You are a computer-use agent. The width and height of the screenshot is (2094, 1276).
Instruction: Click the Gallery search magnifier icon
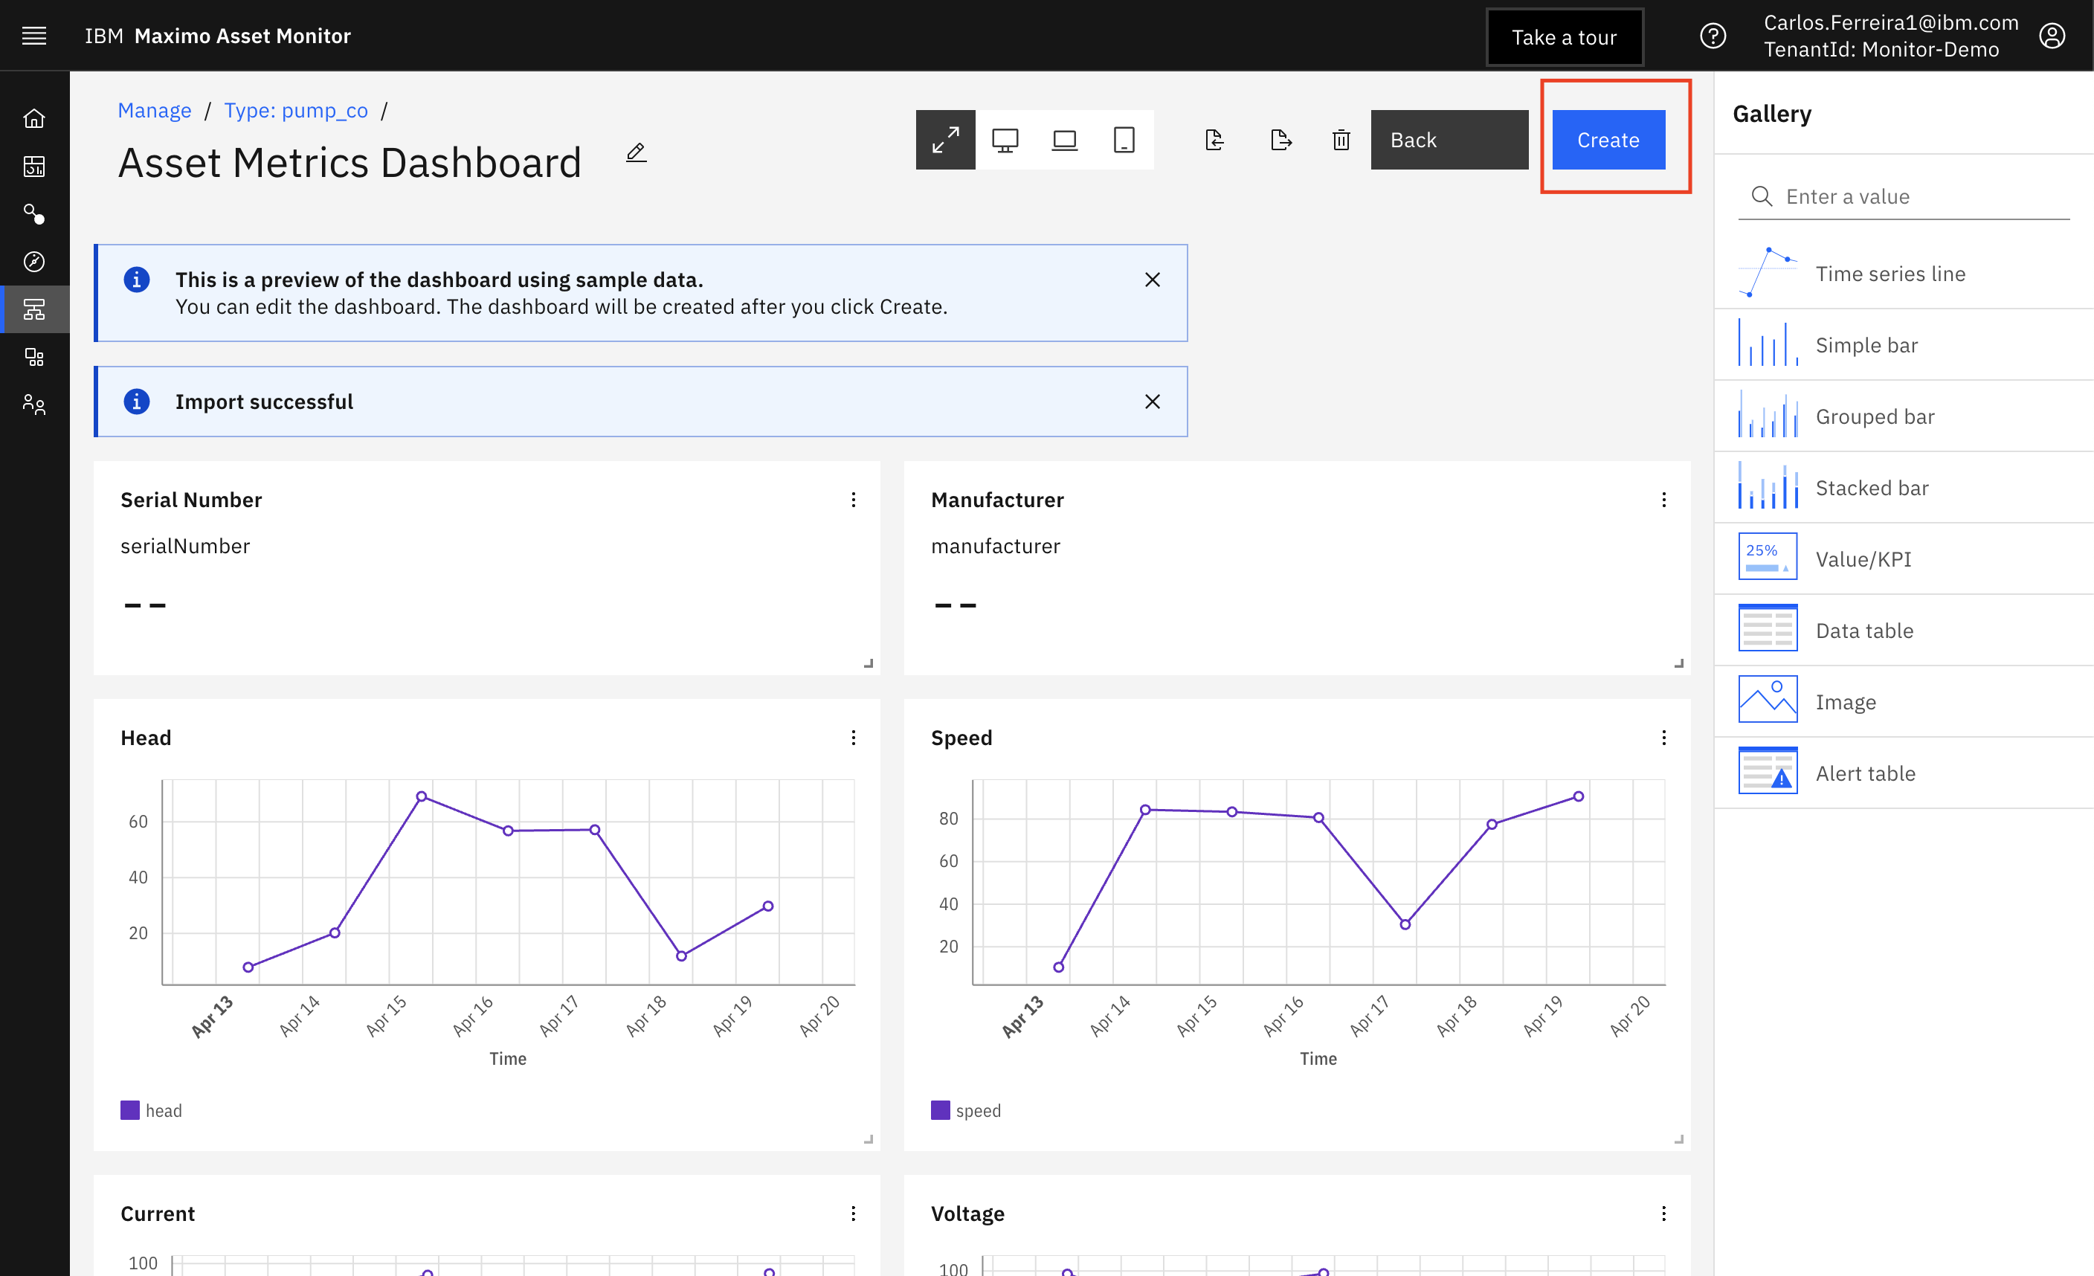(1762, 196)
